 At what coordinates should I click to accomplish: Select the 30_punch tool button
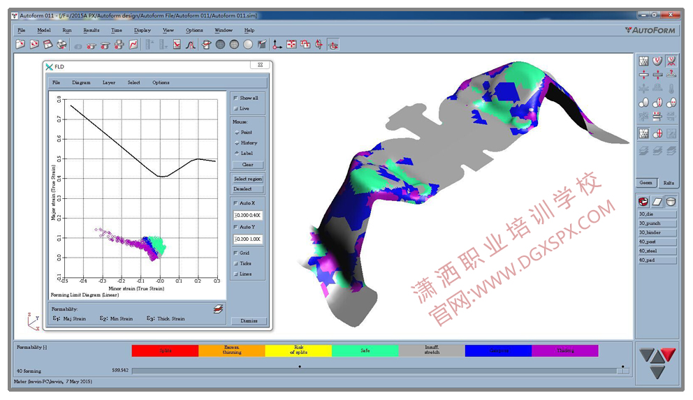point(657,223)
